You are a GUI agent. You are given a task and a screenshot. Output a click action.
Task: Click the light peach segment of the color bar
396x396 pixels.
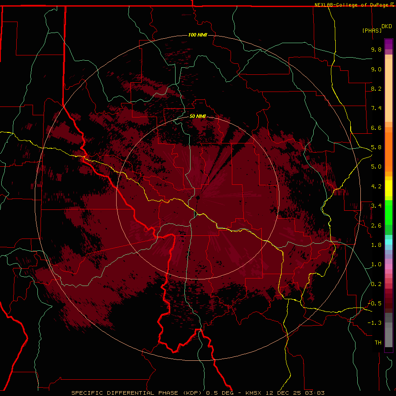click(389, 90)
